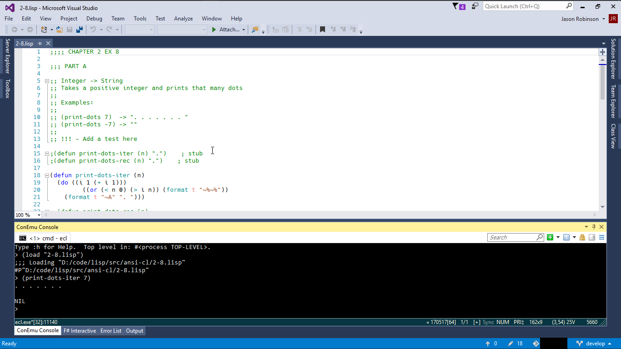This screenshot has width=621, height=349.
Task: Click the Save All toolbar icon
Action: coord(79,30)
